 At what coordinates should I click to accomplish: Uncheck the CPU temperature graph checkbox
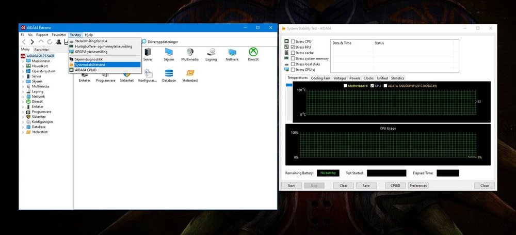[372, 86]
